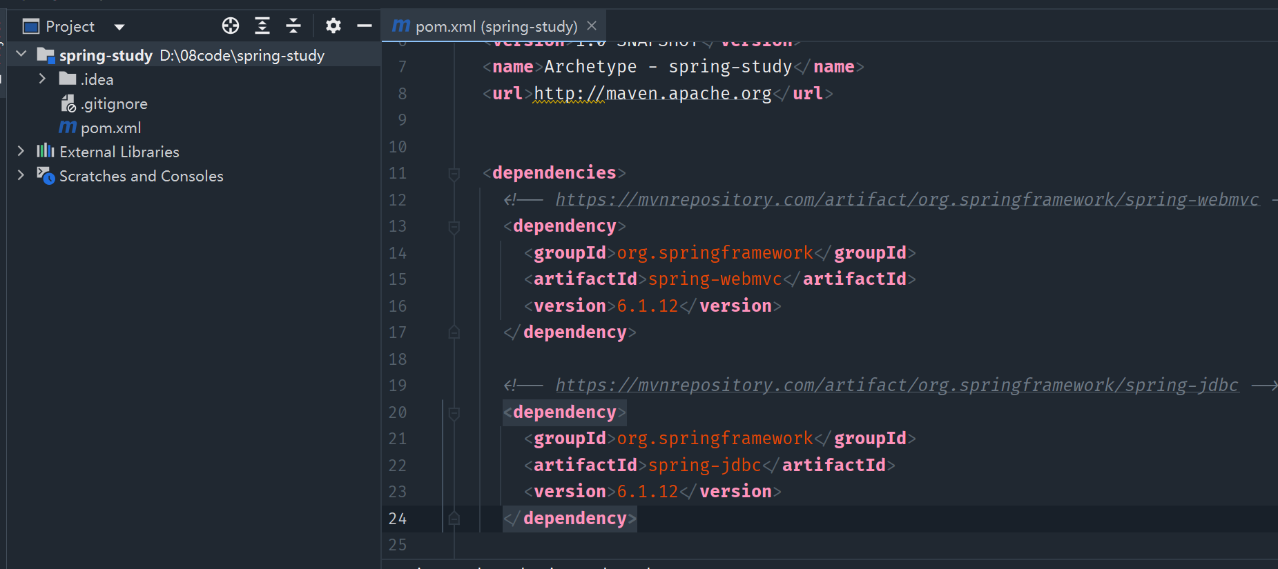Open the spring-jdbc mvnrepository link
1278x569 pixels.
[x=897, y=385]
